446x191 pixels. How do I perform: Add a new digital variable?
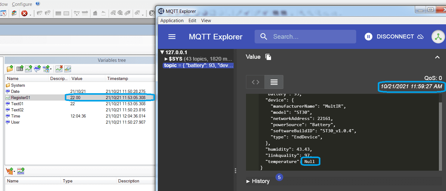pos(19,69)
